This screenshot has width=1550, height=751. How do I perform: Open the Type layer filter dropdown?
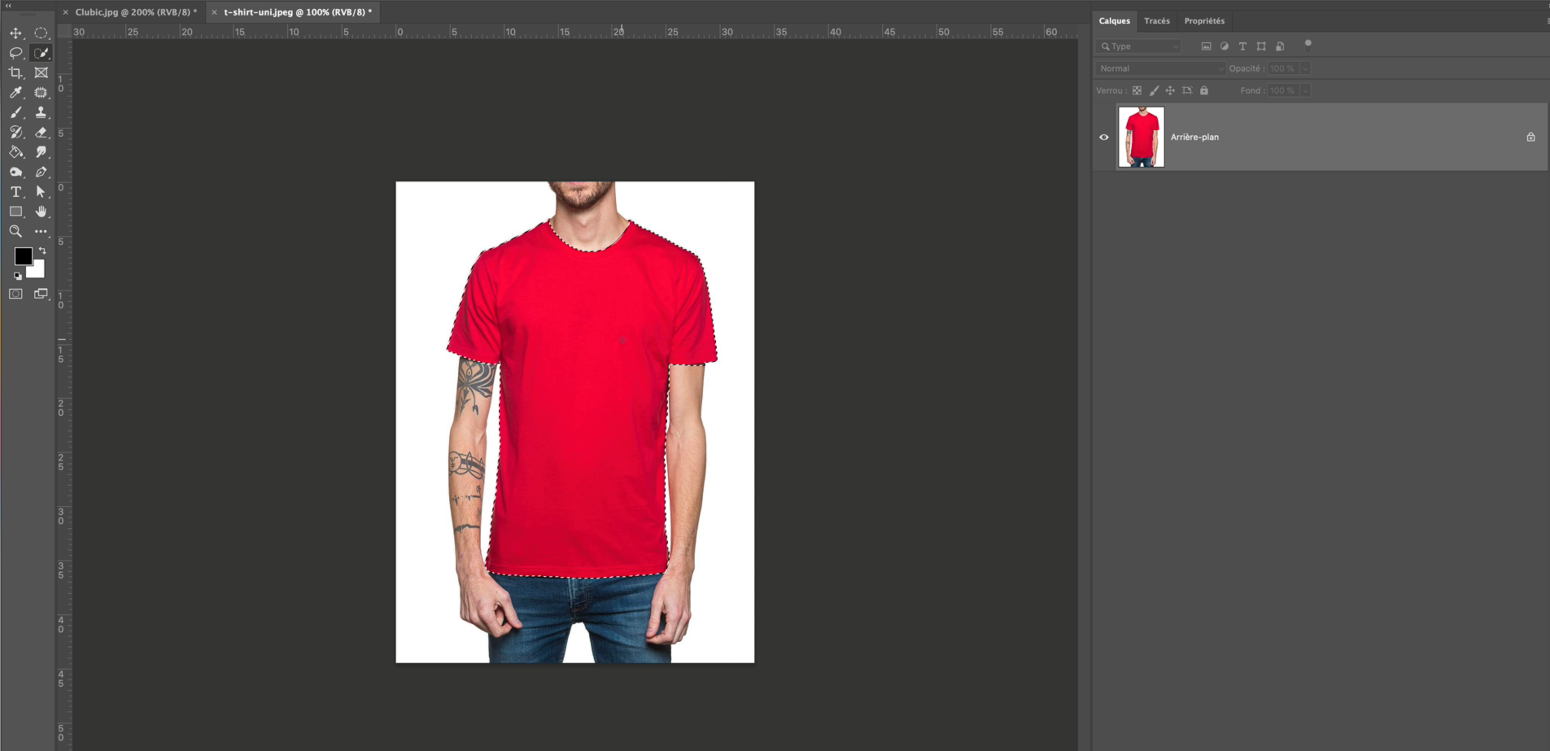tap(1138, 46)
